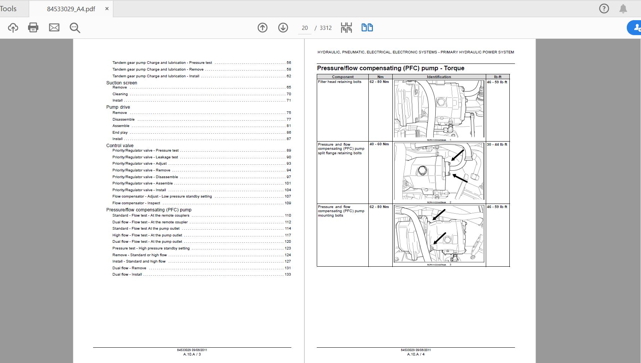The width and height of the screenshot is (641, 363).
Task: Email the PDF as an attachment
Action: [x=54, y=27]
